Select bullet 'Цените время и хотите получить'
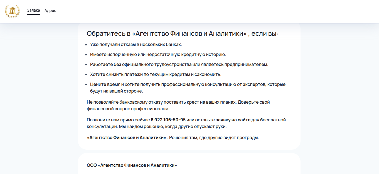 coord(188,88)
